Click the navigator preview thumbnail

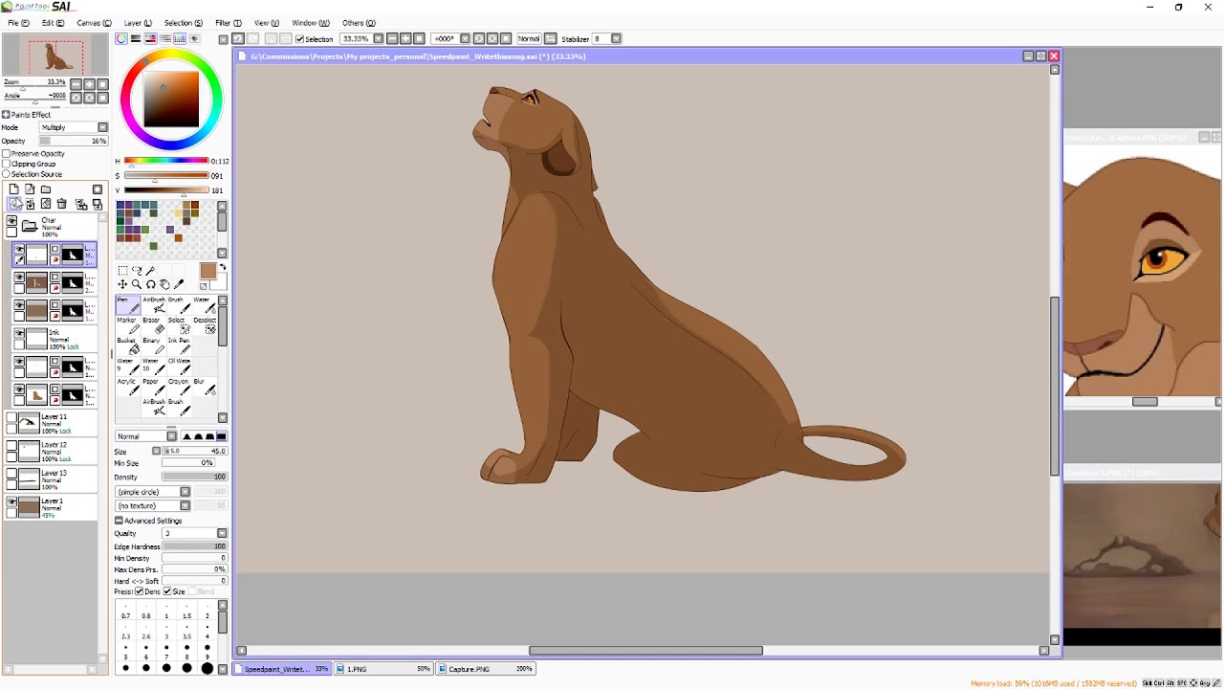(55, 56)
